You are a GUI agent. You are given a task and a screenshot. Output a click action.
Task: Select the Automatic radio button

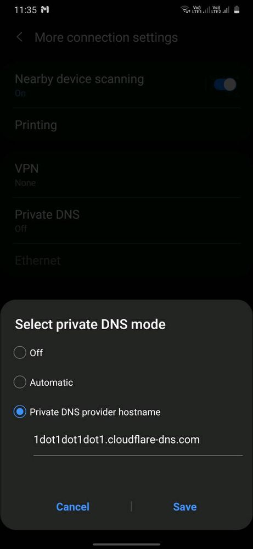[x=20, y=382]
